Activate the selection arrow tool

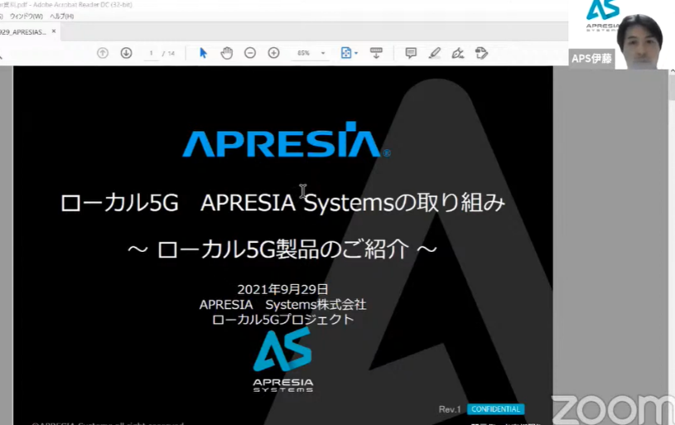pos(203,53)
